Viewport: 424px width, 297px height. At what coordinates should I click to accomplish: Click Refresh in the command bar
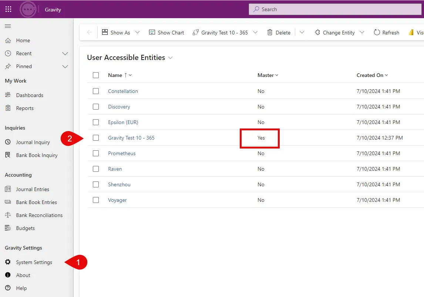pyautogui.click(x=386, y=33)
